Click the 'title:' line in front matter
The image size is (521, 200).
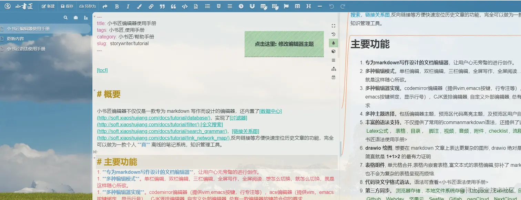[126, 23]
